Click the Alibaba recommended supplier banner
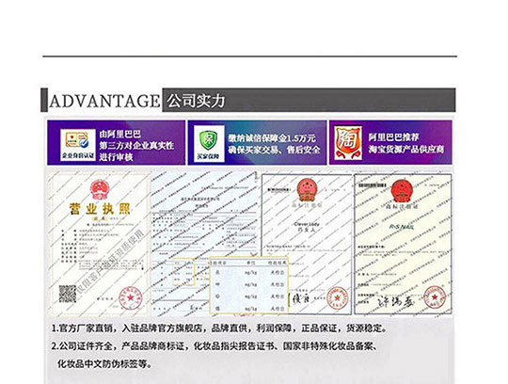The image size is (508, 384). tap(390, 142)
